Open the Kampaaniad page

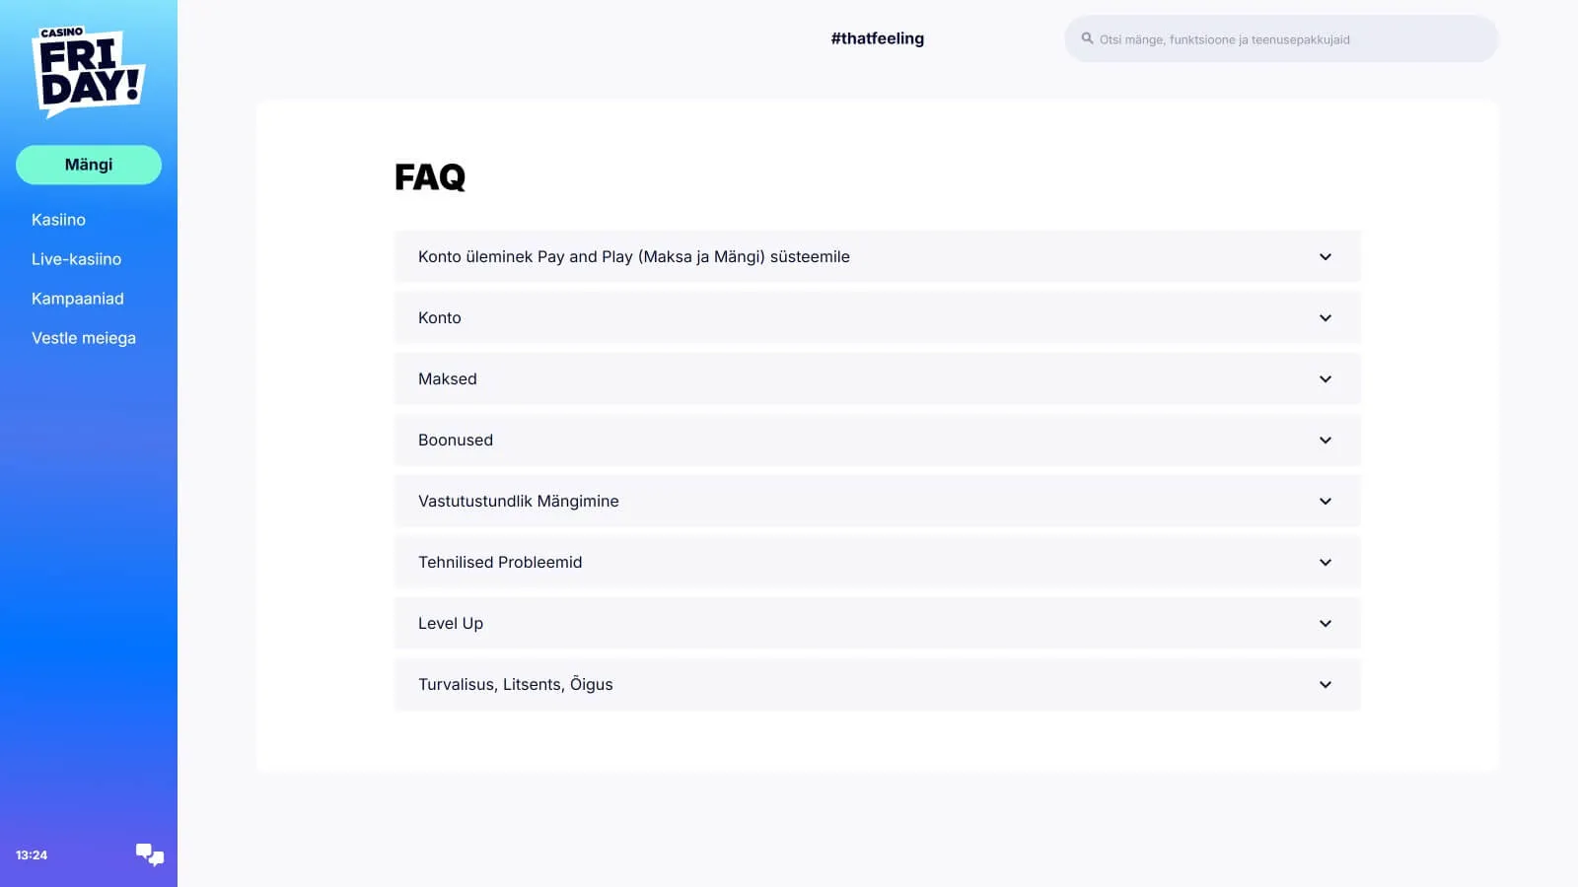pos(77,299)
